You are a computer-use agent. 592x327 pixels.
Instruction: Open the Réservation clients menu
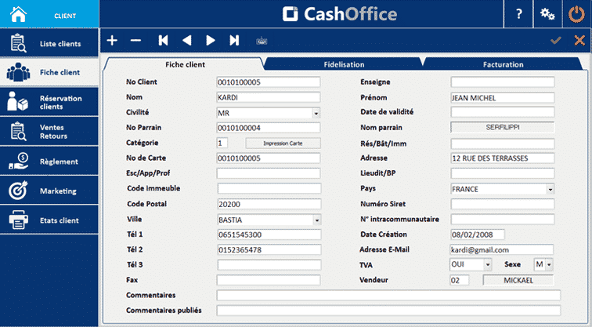point(49,102)
